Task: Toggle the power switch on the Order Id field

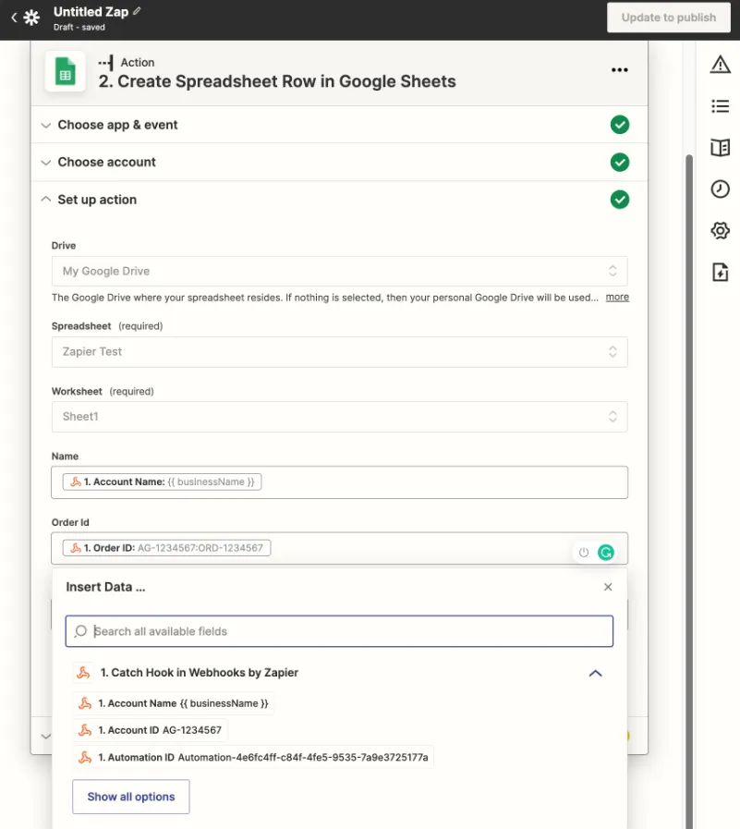Action: pyautogui.click(x=583, y=552)
